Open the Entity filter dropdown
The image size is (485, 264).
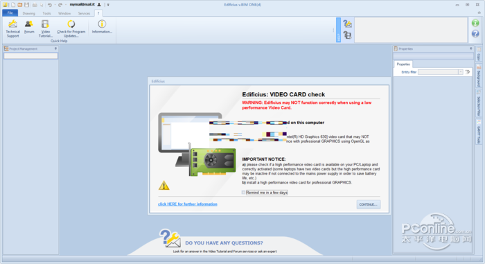(461, 72)
